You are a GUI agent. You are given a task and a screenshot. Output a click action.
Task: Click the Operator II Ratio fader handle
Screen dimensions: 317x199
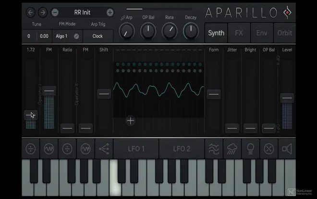point(67,128)
